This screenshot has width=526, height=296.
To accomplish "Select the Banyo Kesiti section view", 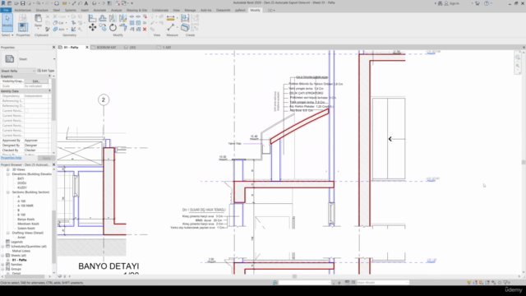I will pos(25,220).
